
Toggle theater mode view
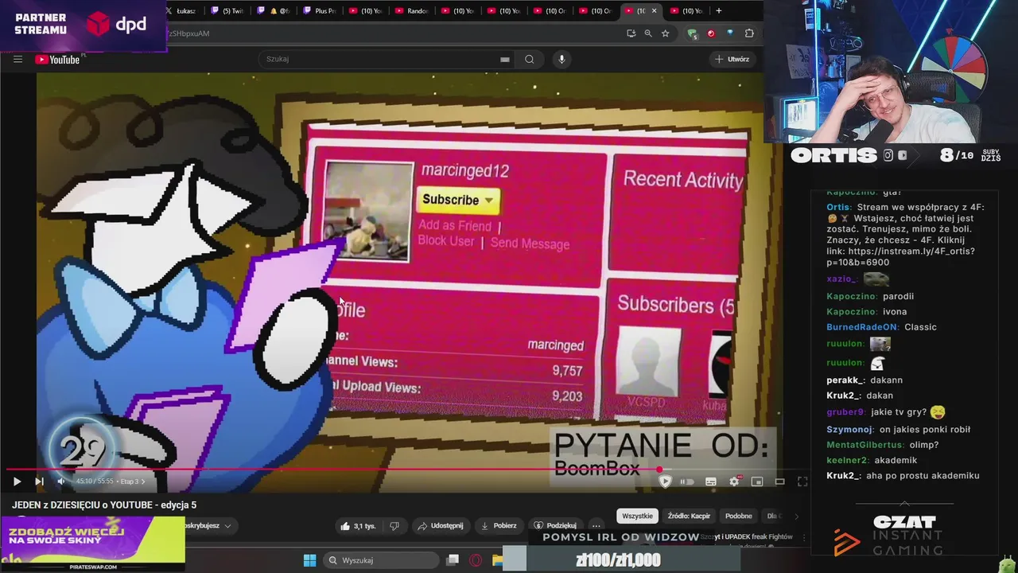click(x=780, y=481)
